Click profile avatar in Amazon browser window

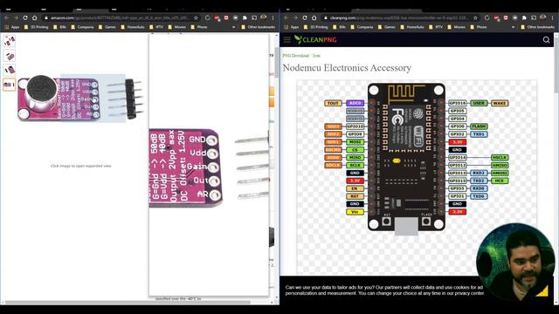[264, 17]
